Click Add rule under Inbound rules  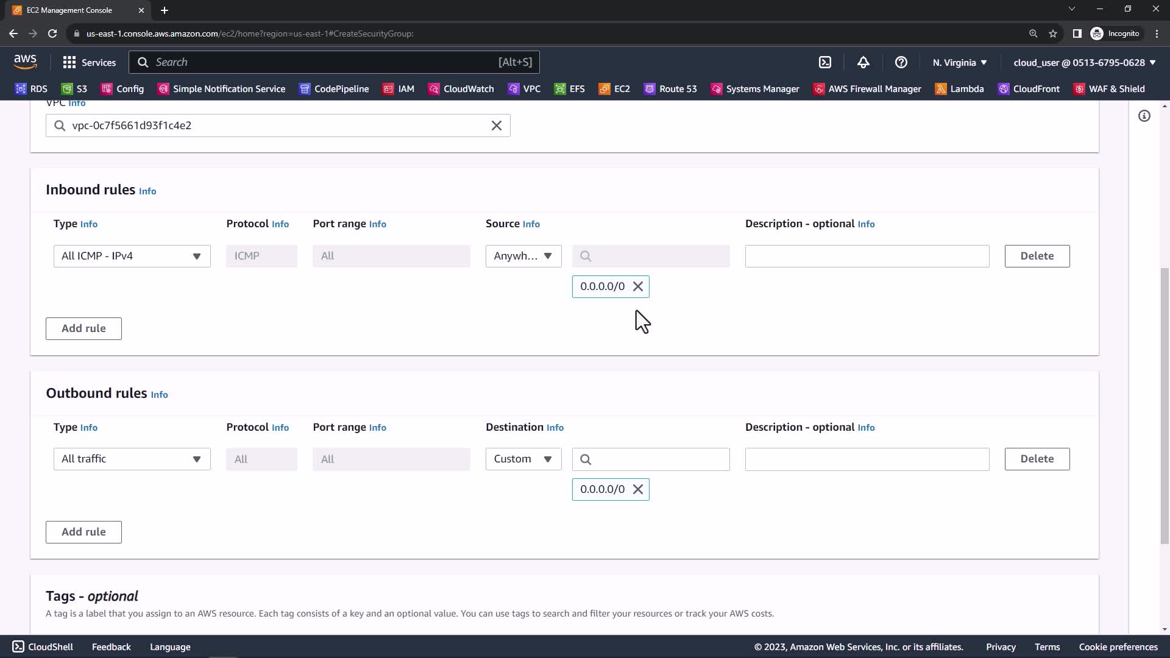click(83, 328)
